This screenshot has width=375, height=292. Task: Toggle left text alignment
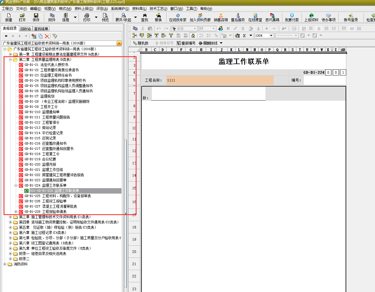[x=311, y=28]
